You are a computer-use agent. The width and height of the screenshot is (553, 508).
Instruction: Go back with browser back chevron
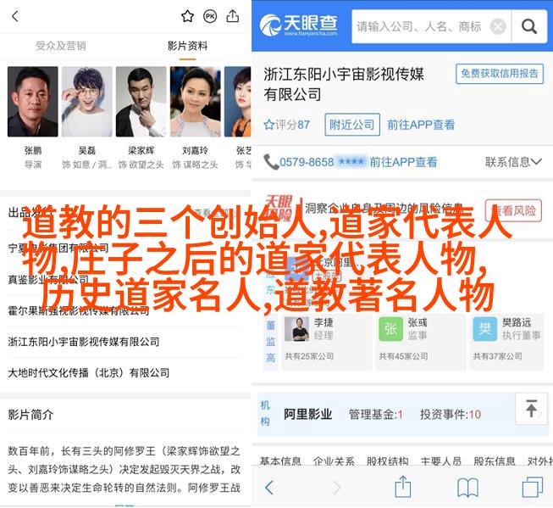pyautogui.click(x=268, y=488)
